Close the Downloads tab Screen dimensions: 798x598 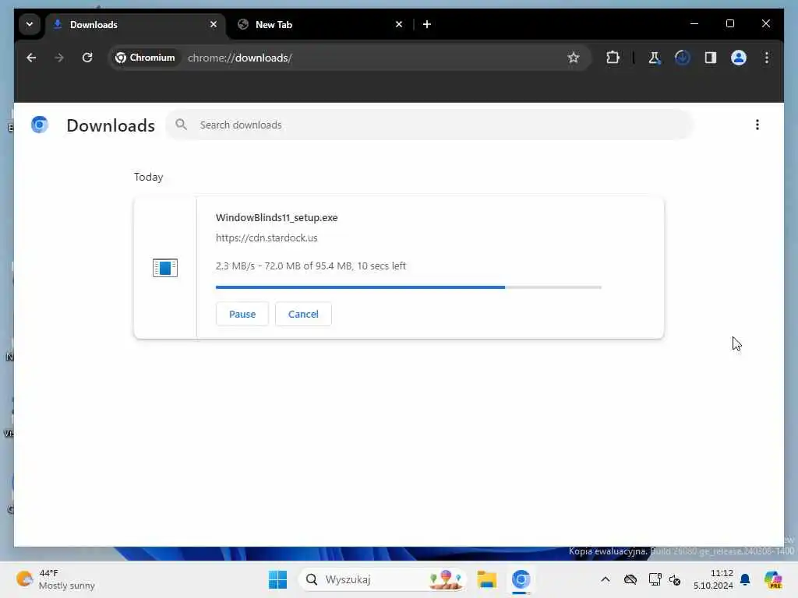(x=214, y=24)
